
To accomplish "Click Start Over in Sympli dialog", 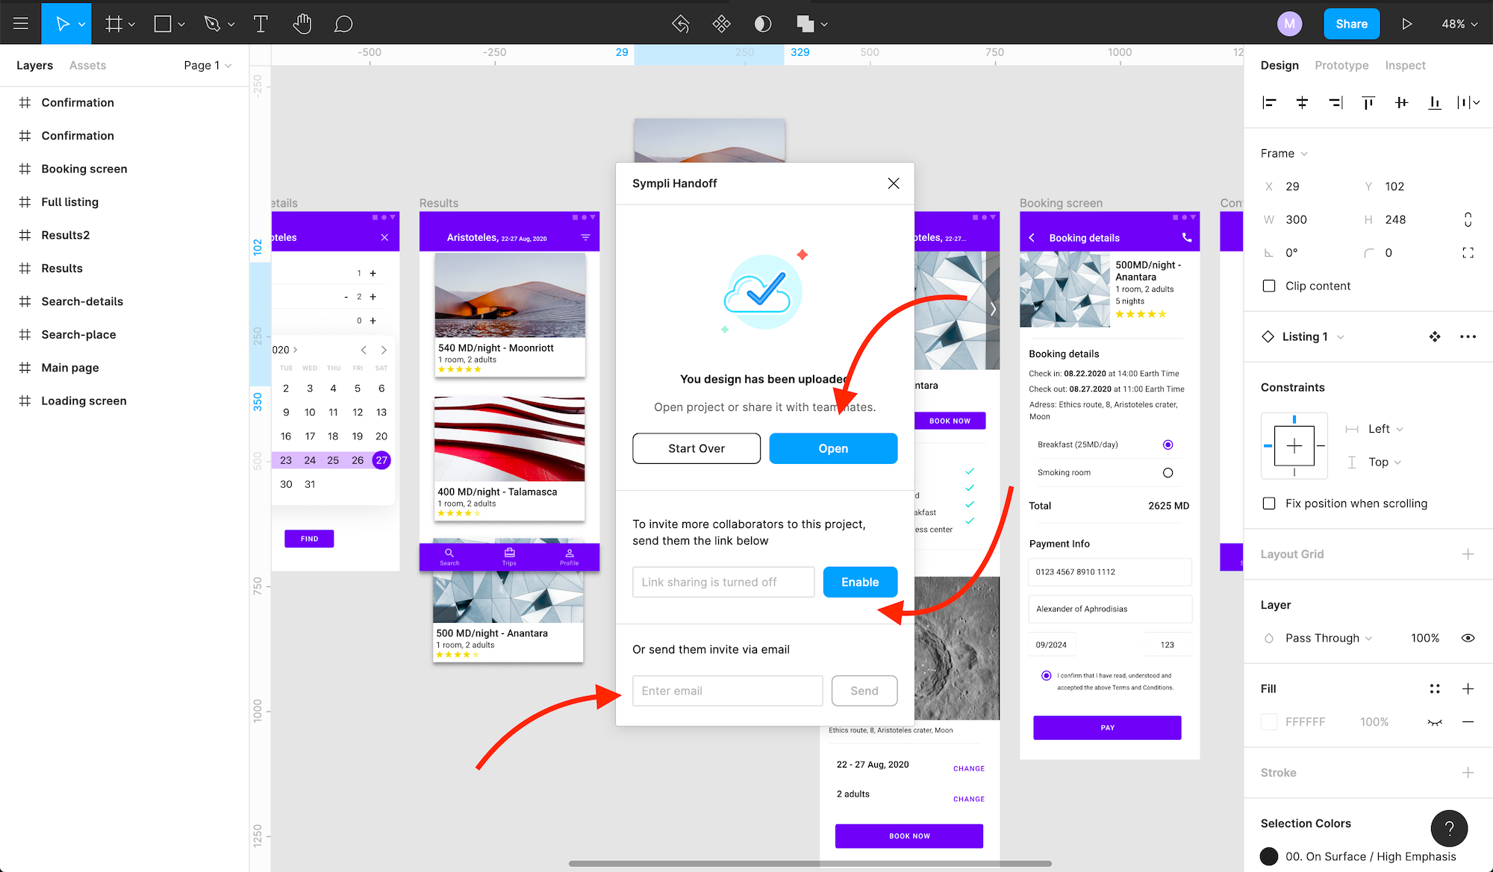I will pos(696,449).
